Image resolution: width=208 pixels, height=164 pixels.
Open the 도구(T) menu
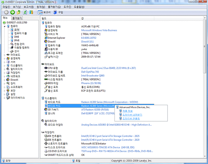(67, 7)
